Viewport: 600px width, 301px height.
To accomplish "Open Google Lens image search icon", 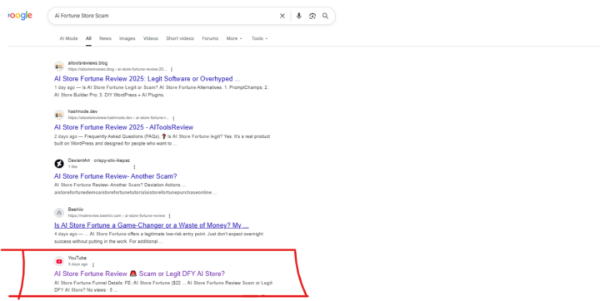I will pos(312,16).
